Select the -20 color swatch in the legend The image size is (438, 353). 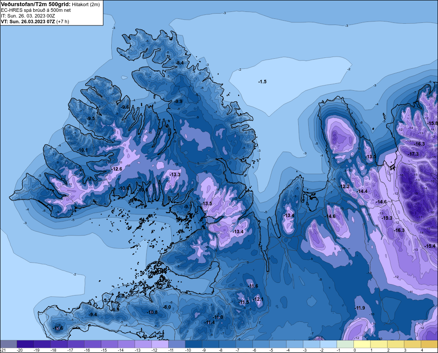(x=25, y=344)
